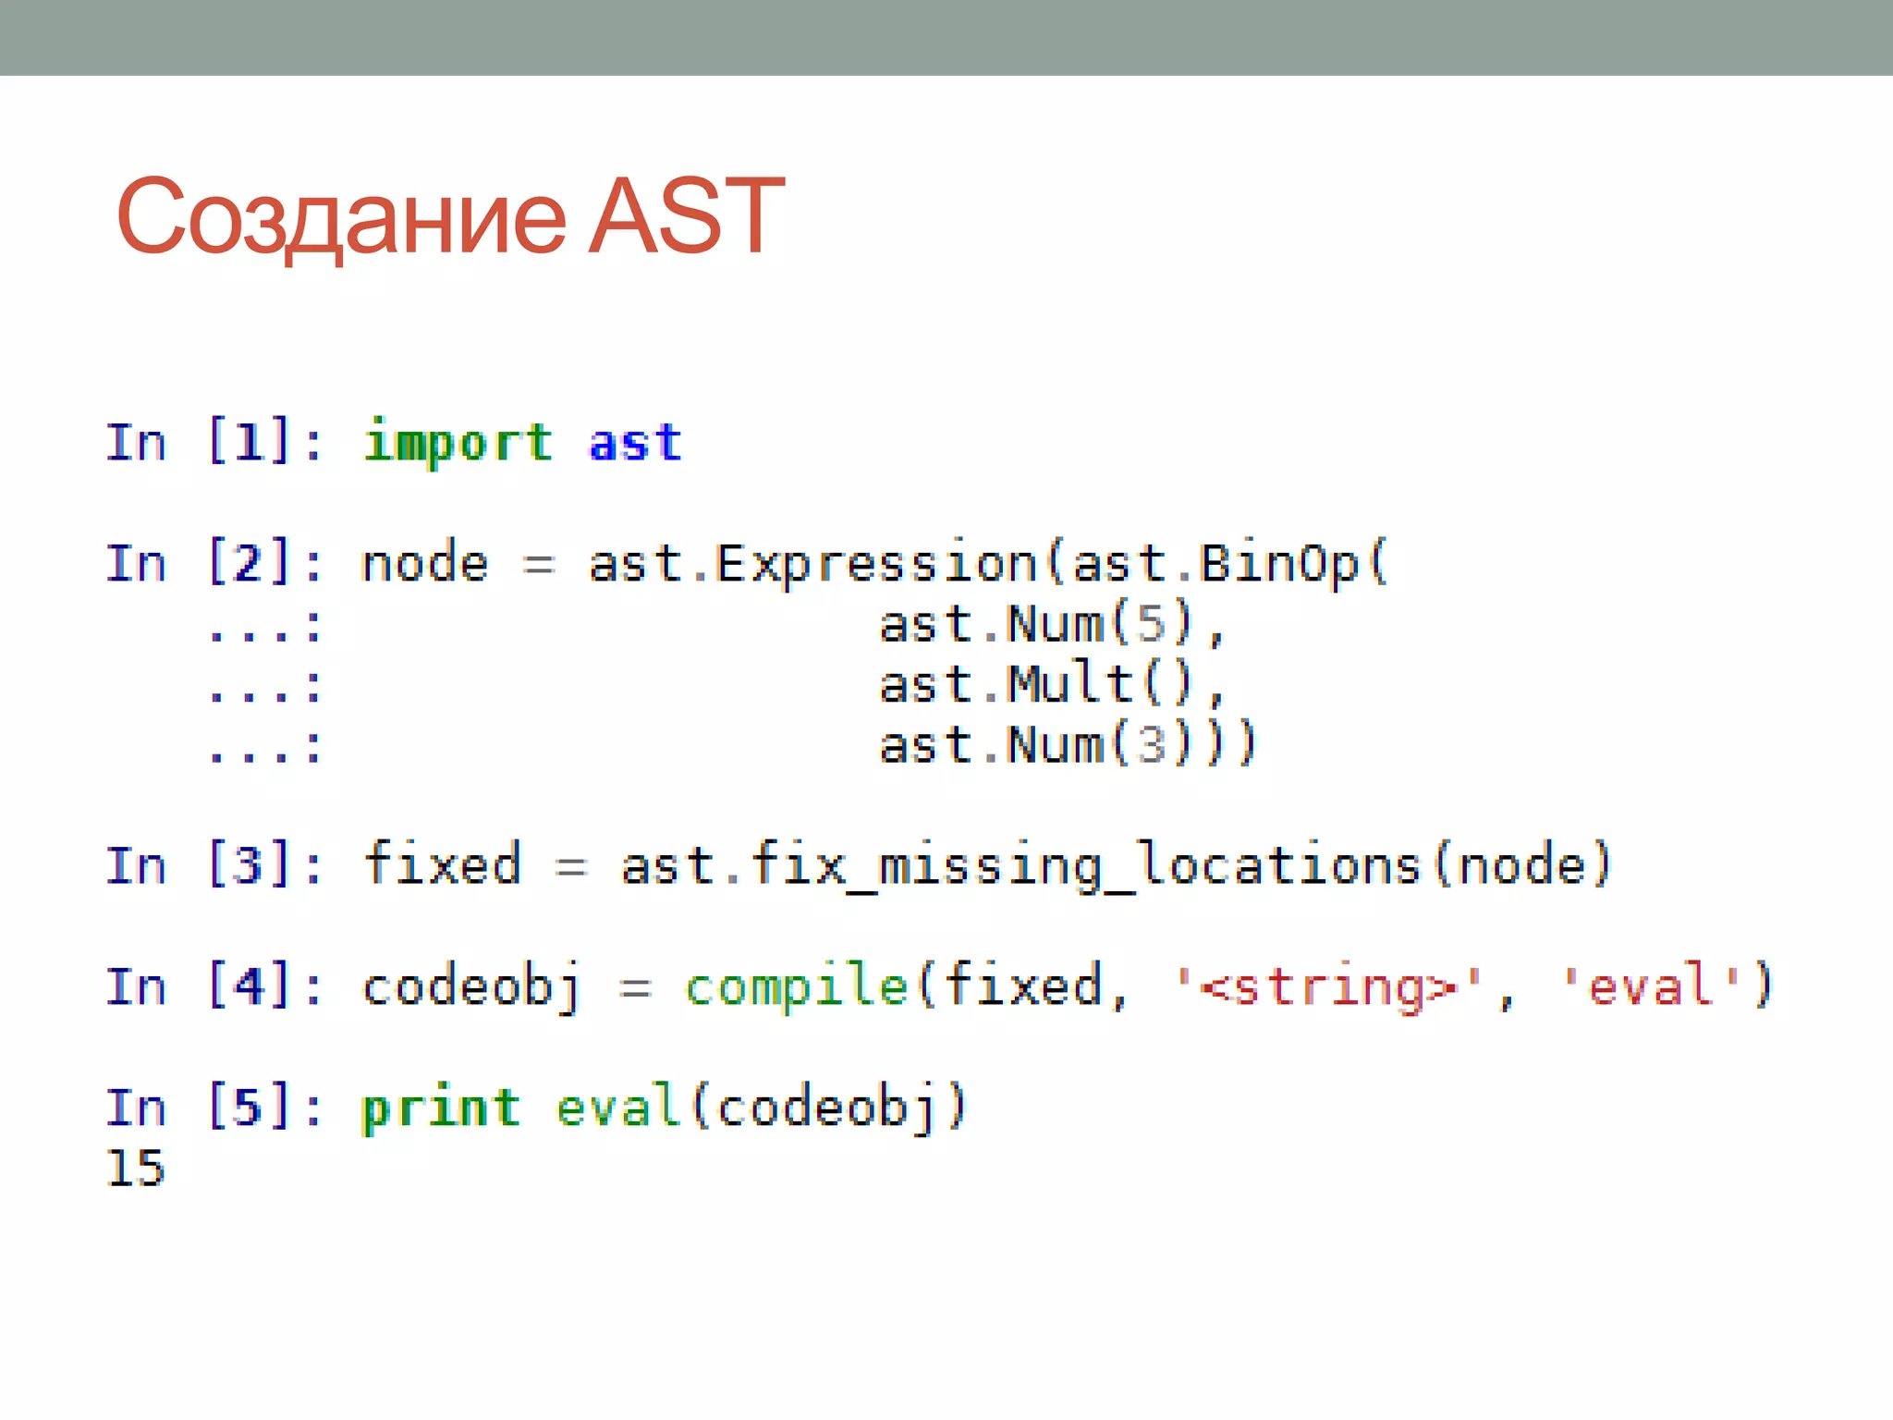Click the 'codeobj = compile(fixed,' code
This screenshot has width=1893, height=1420.
pos(746,986)
